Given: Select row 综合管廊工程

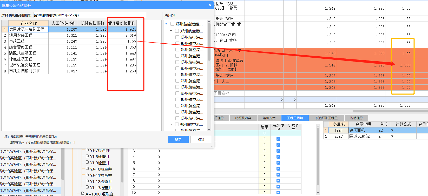Looking at the screenshot, I should 69,47.
